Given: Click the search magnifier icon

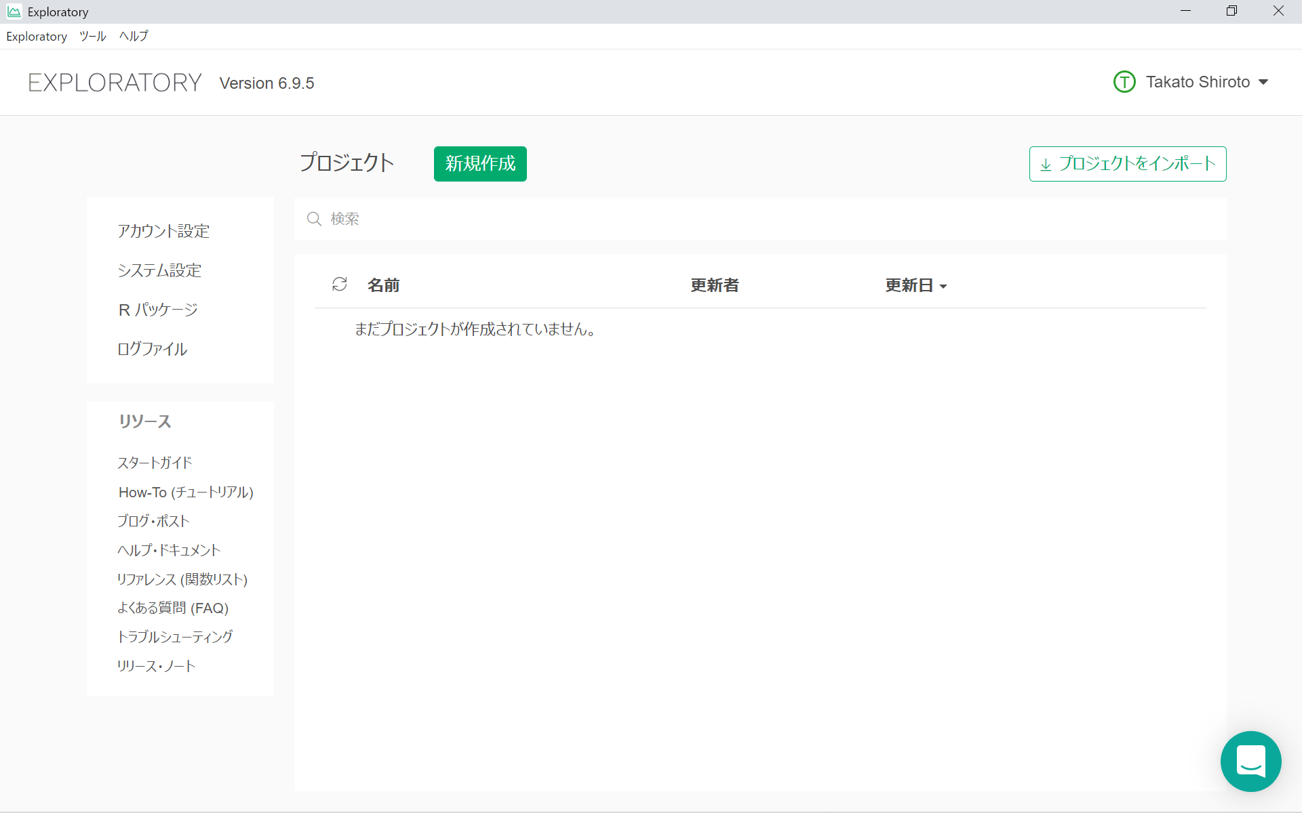Looking at the screenshot, I should pyautogui.click(x=314, y=219).
